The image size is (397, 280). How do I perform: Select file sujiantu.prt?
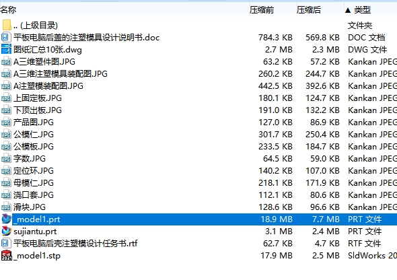[x=35, y=232]
